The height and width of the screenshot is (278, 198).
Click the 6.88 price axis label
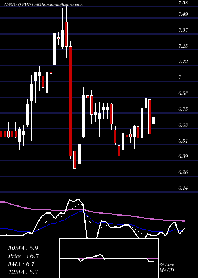tap(183, 93)
